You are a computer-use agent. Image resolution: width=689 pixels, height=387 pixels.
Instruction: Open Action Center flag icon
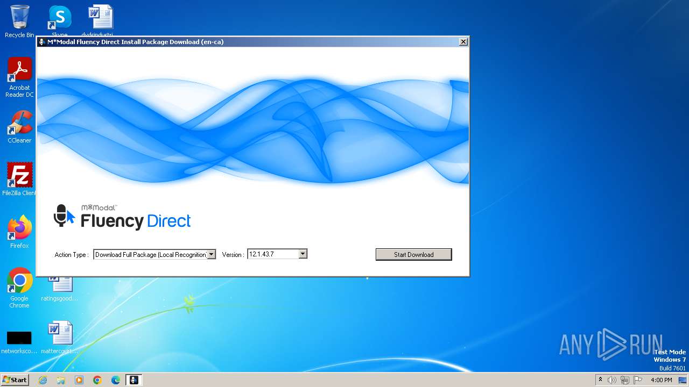[638, 380]
